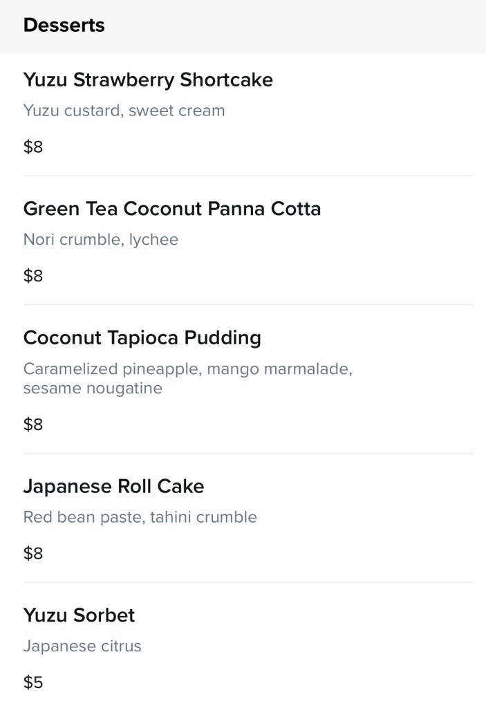Screen dimensions: 486x708
Task: Tap the $8 price under Green Tea Panna Cotta
Action: coord(33,277)
